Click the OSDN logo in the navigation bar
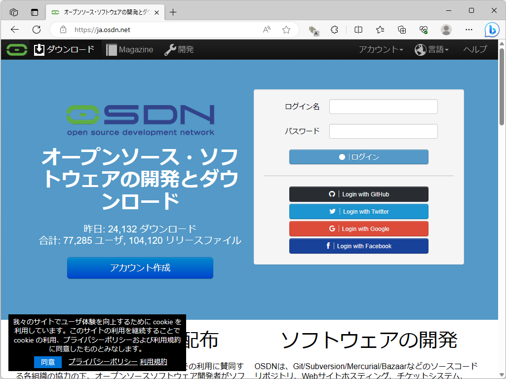Image resolution: width=506 pixels, height=379 pixels. tap(16, 49)
